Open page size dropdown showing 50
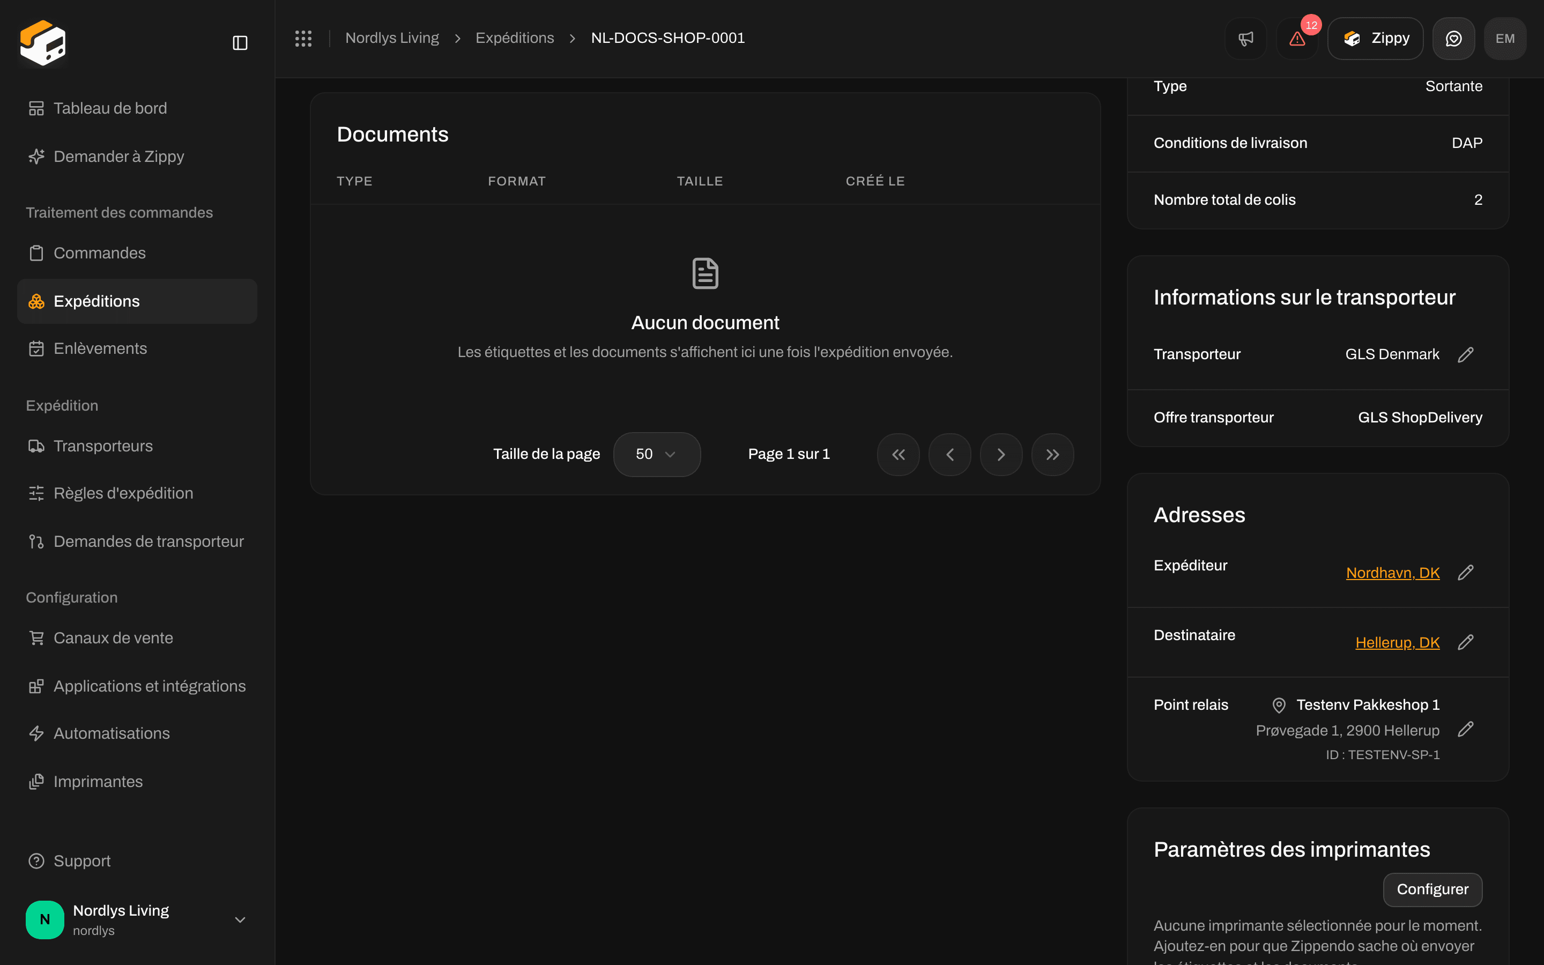1544x965 pixels. [x=657, y=455]
